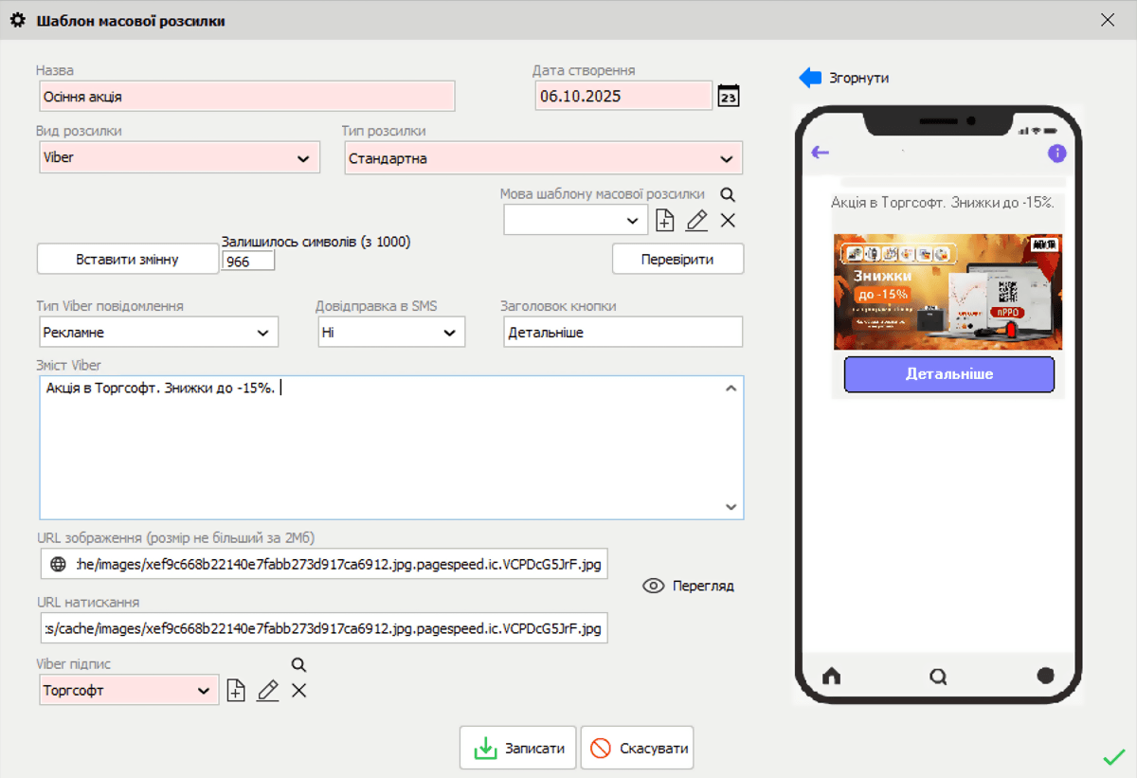
Task: Edit the Торгсофт signature with pencil icon
Action: point(267,690)
